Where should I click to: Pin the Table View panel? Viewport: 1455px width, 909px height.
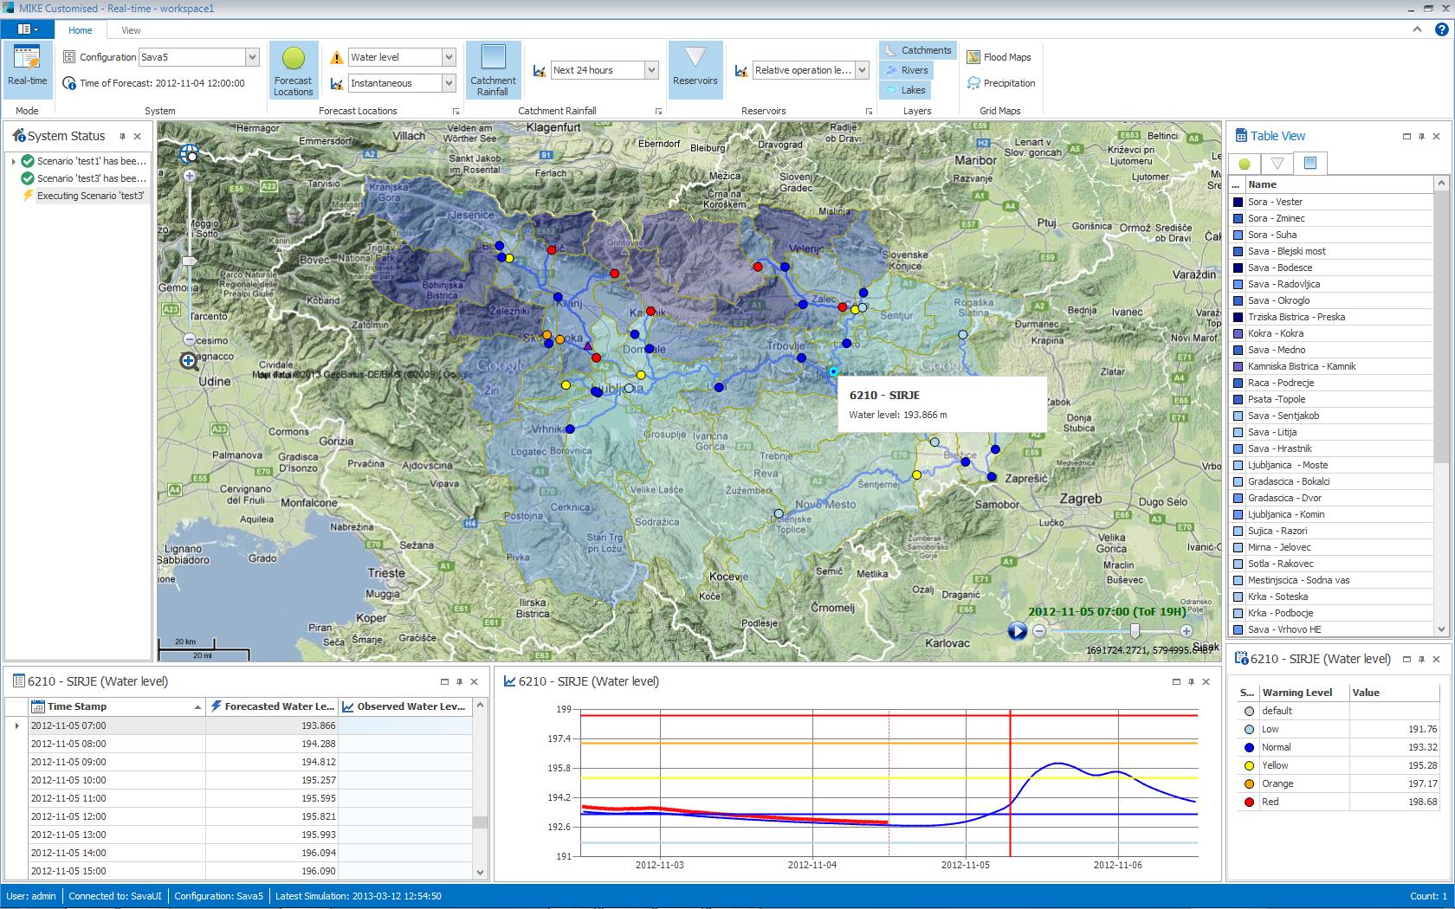click(x=1421, y=136)
